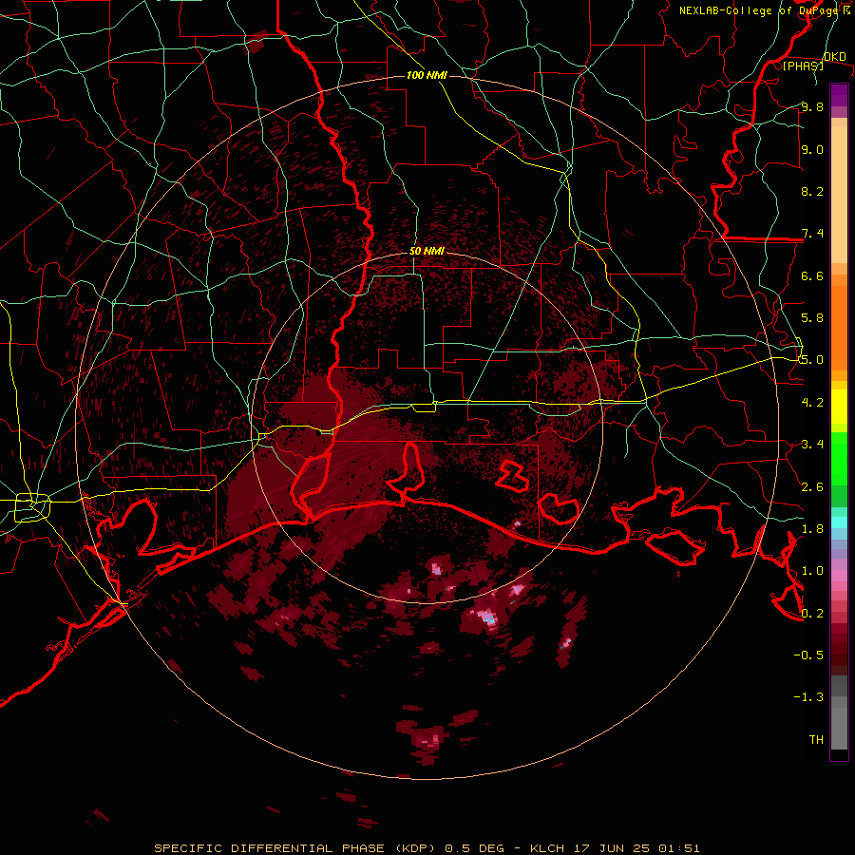Click the 3.4 value on the color scale
Image resolution: width=855 pixels, height=855 pixels.
[812, 444]
